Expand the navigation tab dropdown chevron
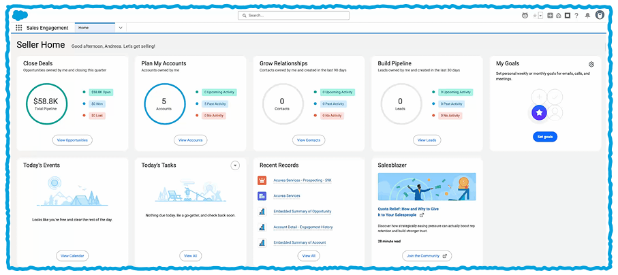Screen dimensions: 618x275 point(121,28)
